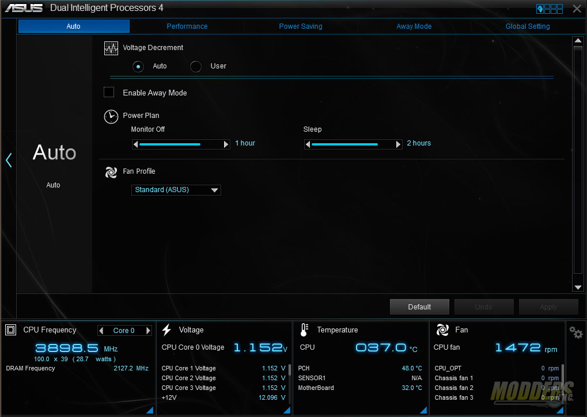Open the Fan Profile Standard (ASUS) dropdown
The image size is (587, 417).
176,190
